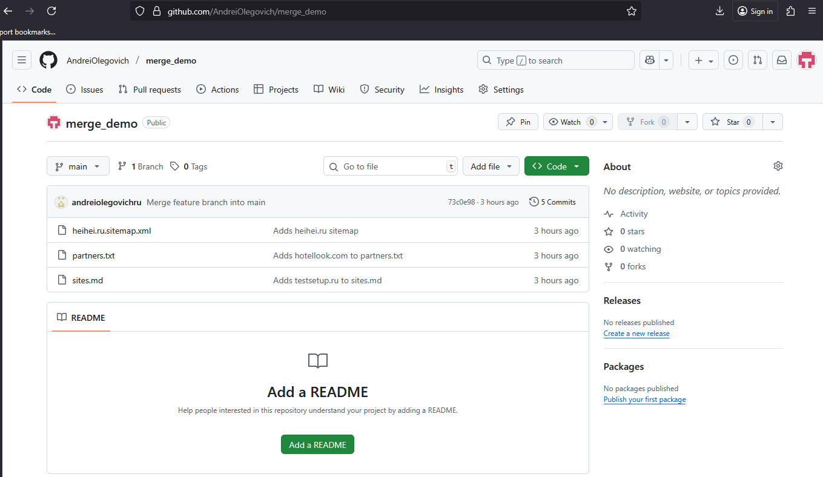Open the issues icon in top header

(733, 60)
